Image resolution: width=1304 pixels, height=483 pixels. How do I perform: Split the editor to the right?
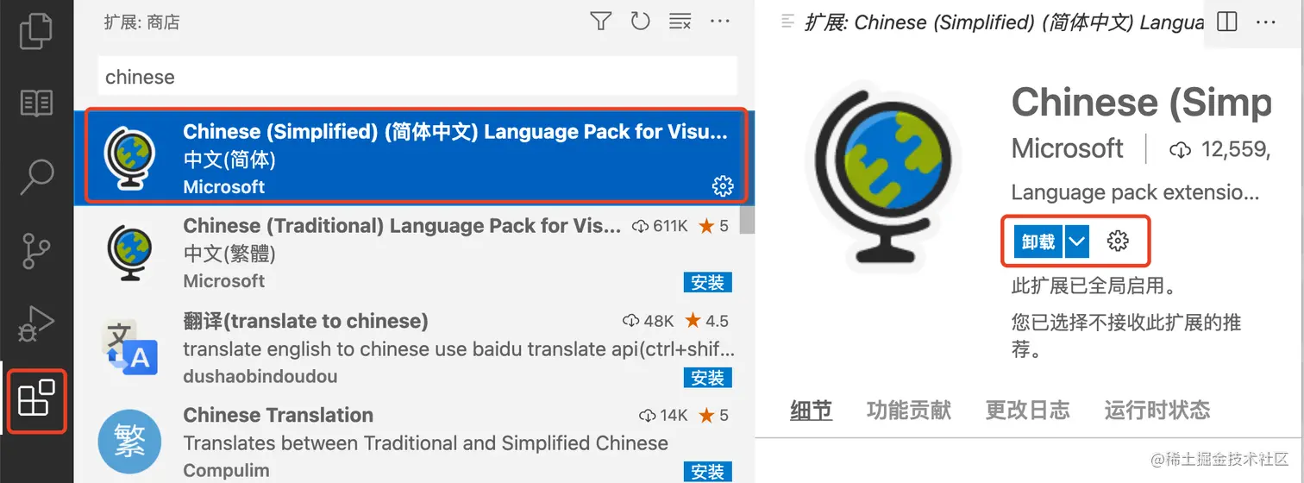(1226, 22)
